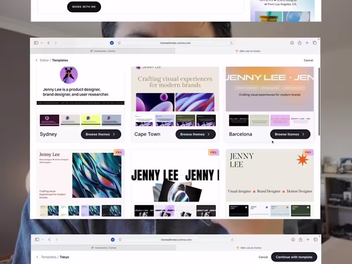Click the shield privacy icon in middle window
This screenshot has width=352, height=264.
tap(119, 43)
